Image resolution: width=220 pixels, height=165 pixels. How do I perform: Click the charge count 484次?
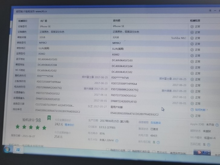pos(154,135)
